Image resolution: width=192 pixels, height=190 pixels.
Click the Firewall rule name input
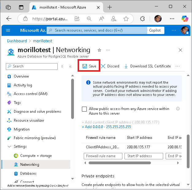tap(103, 156)
